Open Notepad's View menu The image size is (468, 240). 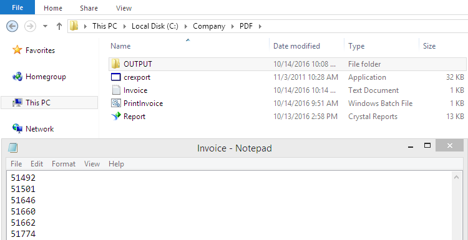tap(92, 164)
